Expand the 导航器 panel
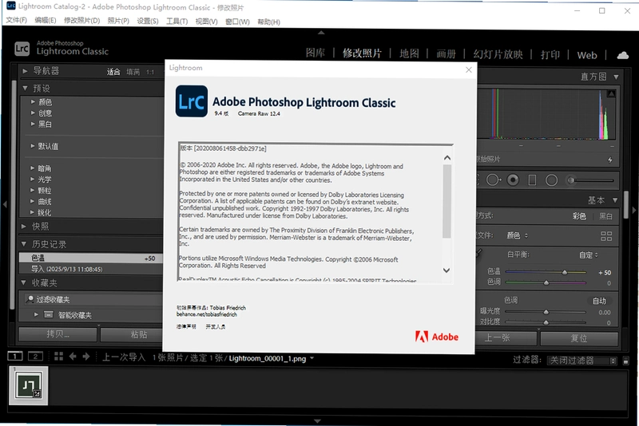 click(25, 71)
